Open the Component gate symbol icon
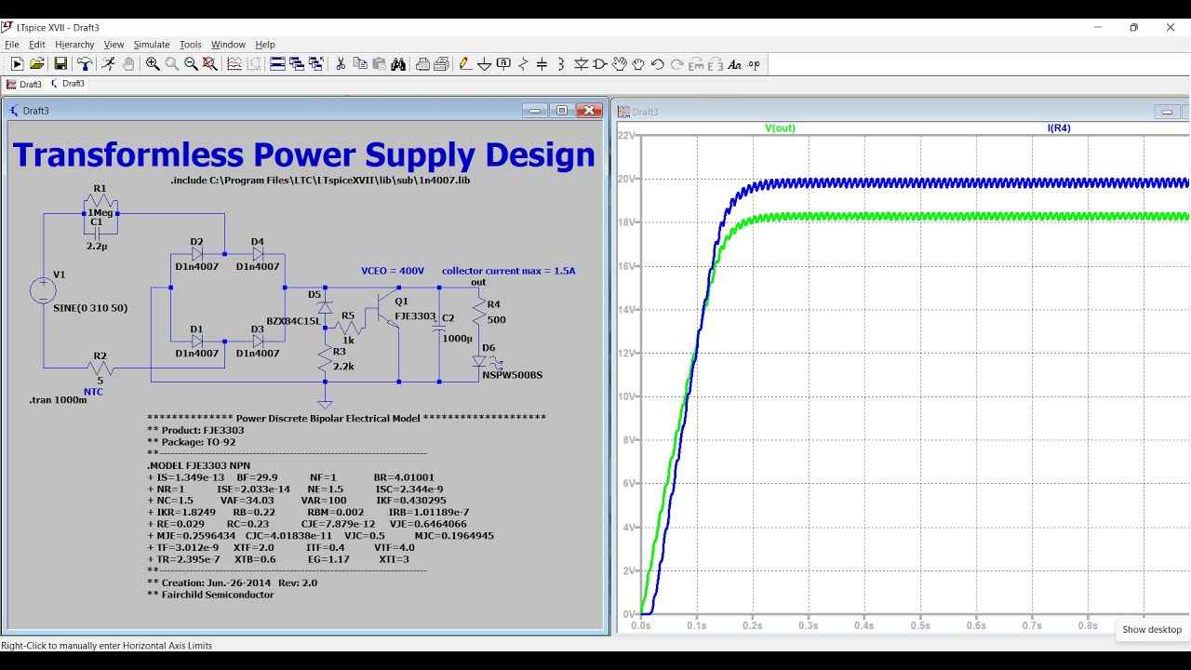1191x670 pixels. pos(600,64)
